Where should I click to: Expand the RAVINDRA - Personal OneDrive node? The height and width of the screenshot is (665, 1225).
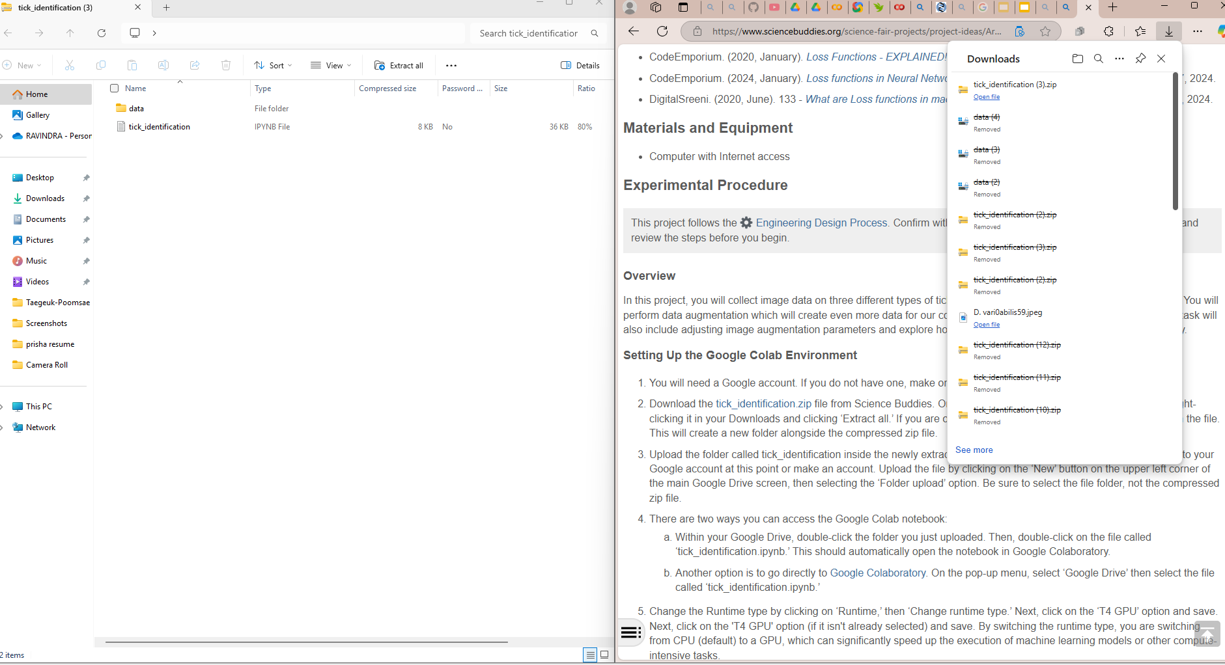click(3, 136)
